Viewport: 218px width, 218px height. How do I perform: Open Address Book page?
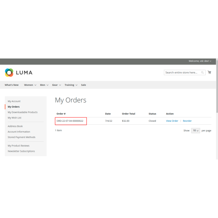pos(15,126)
